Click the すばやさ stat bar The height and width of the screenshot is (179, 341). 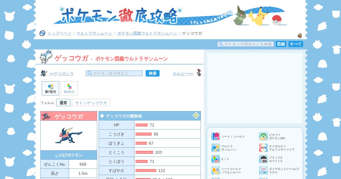(x=146, y=170)
